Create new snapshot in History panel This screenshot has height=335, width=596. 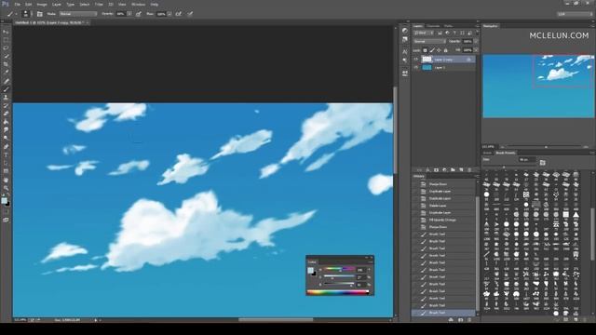click(460, 320)
